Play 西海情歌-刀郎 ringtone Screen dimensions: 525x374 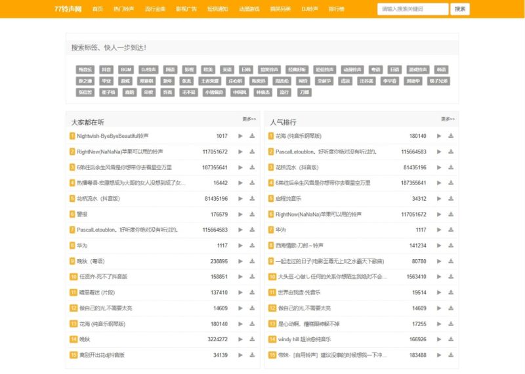439,245
